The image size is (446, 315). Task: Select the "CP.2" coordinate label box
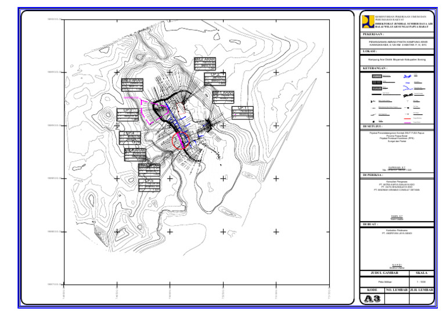point(215,79)
